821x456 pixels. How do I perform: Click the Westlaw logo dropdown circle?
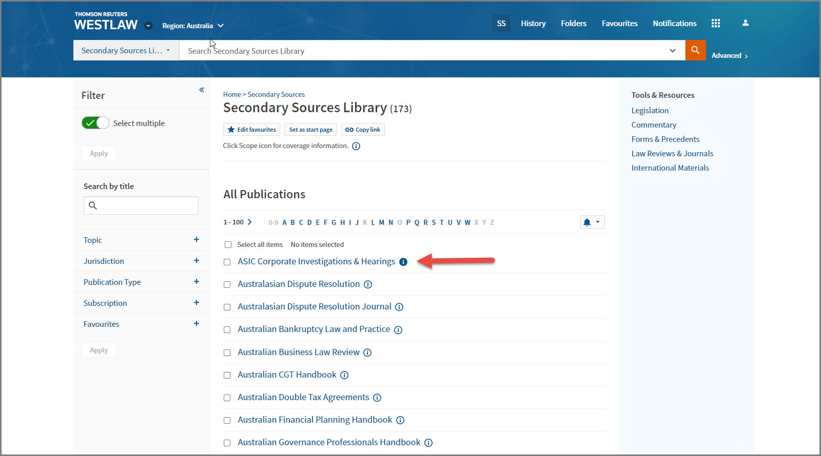point(148,26)
